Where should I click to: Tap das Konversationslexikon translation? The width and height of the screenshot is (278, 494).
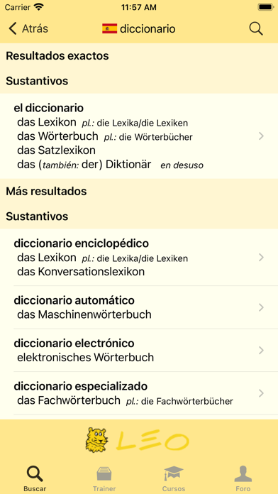(x=81, y=272)
